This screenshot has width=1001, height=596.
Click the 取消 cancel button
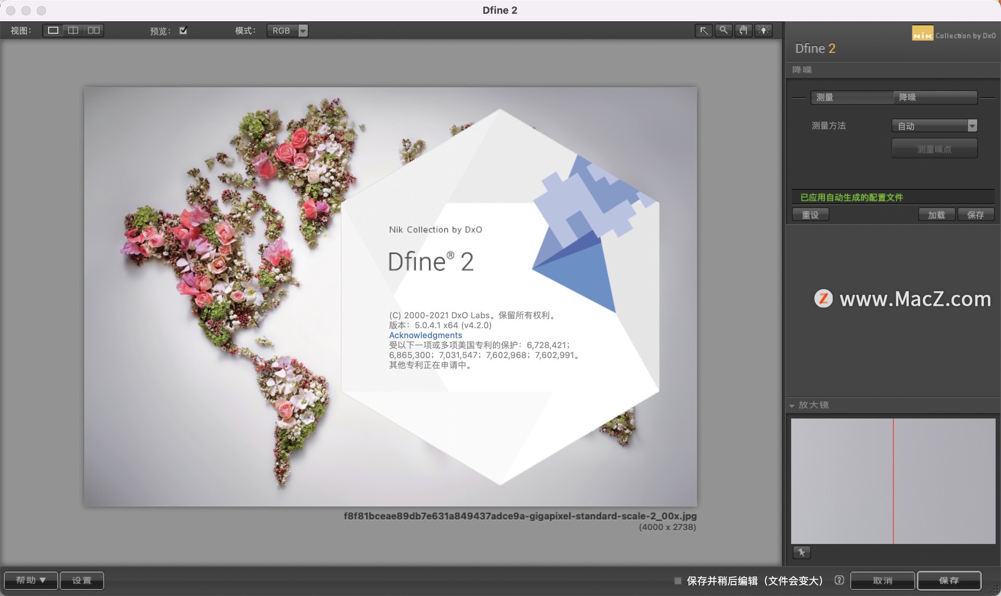883,580
